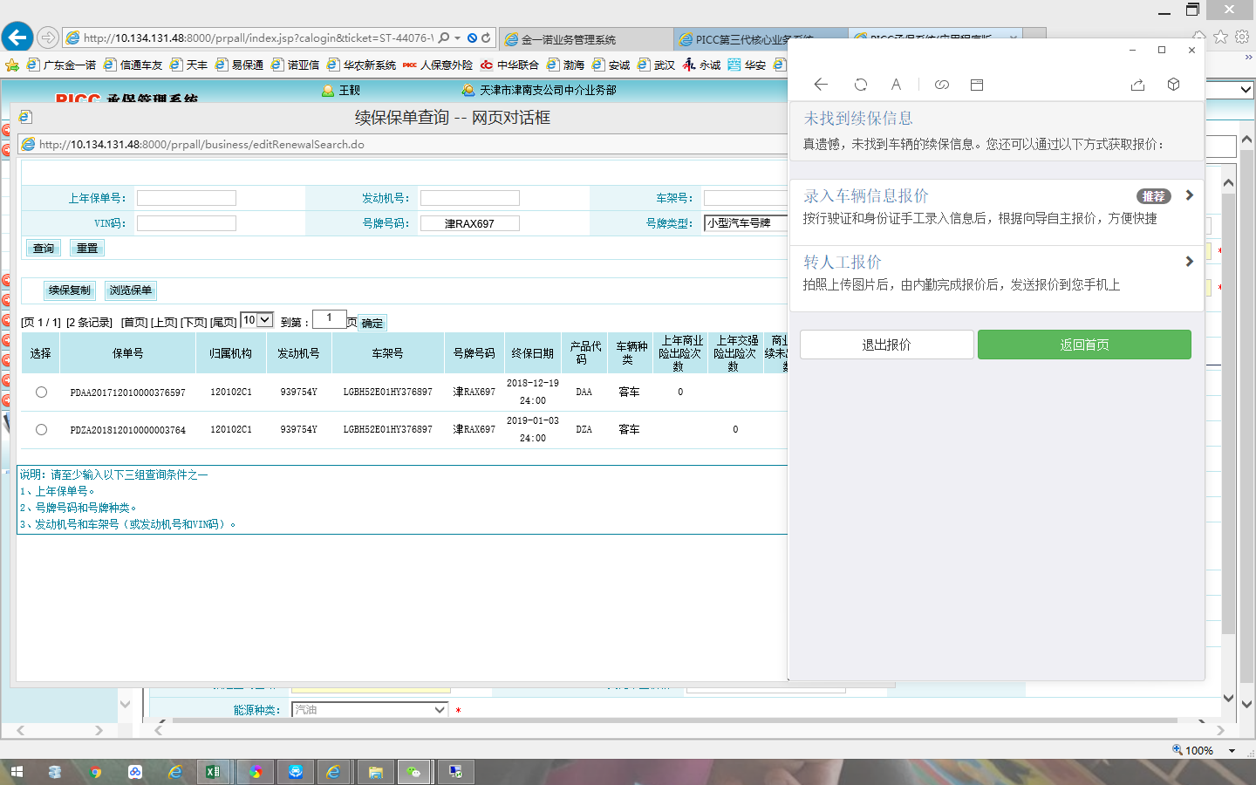Select radio button for policy PDZA201812010000003764
This screenshot has width=1256, height=785.
[x=41, y=430]
